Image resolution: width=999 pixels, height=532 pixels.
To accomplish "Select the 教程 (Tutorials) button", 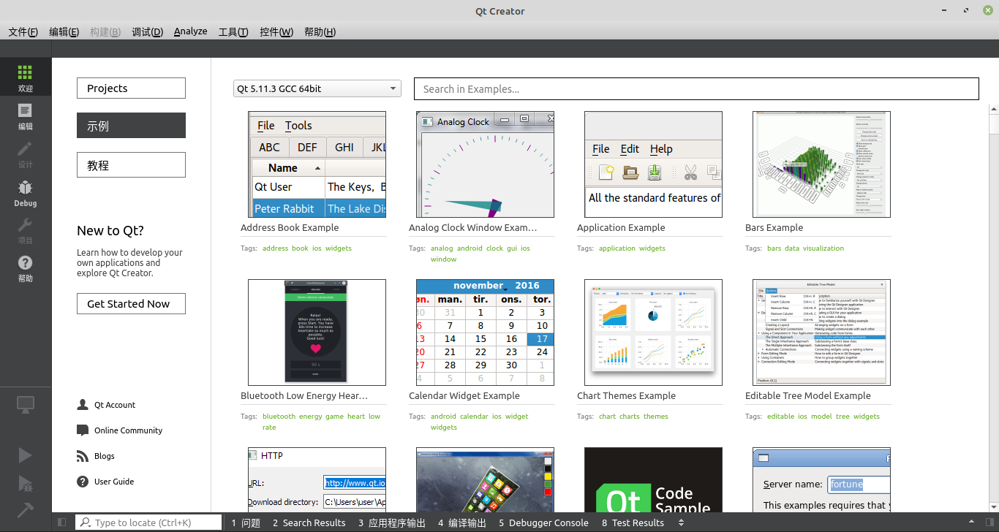I will coord(131,165).
